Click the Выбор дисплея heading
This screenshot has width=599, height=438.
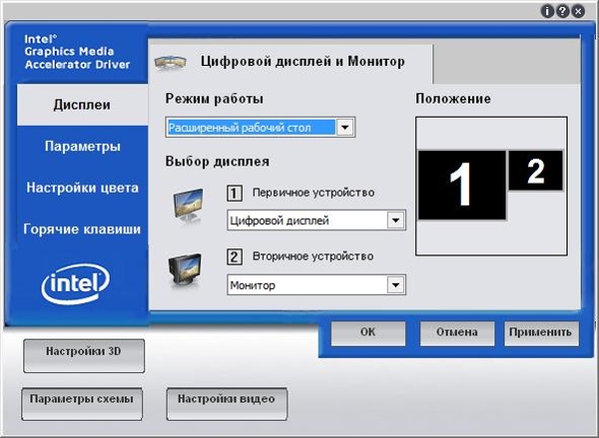tap(218, 162)
